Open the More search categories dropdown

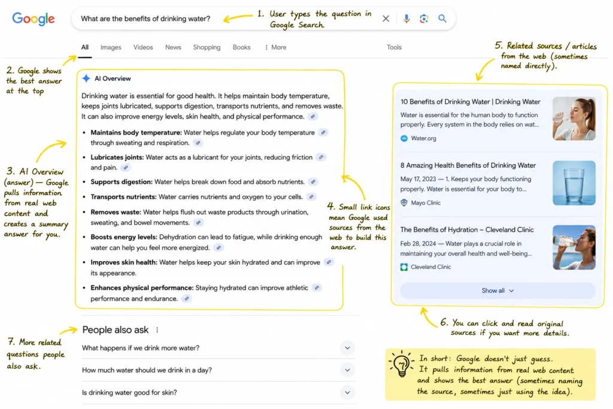(275, 47)
